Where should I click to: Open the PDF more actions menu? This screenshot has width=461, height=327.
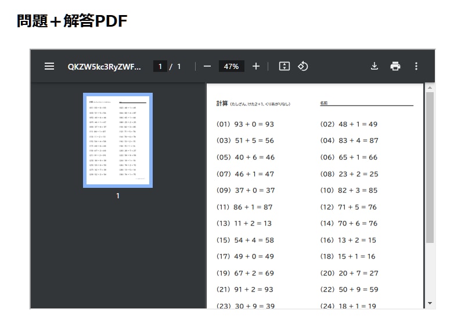click(416, 66)
